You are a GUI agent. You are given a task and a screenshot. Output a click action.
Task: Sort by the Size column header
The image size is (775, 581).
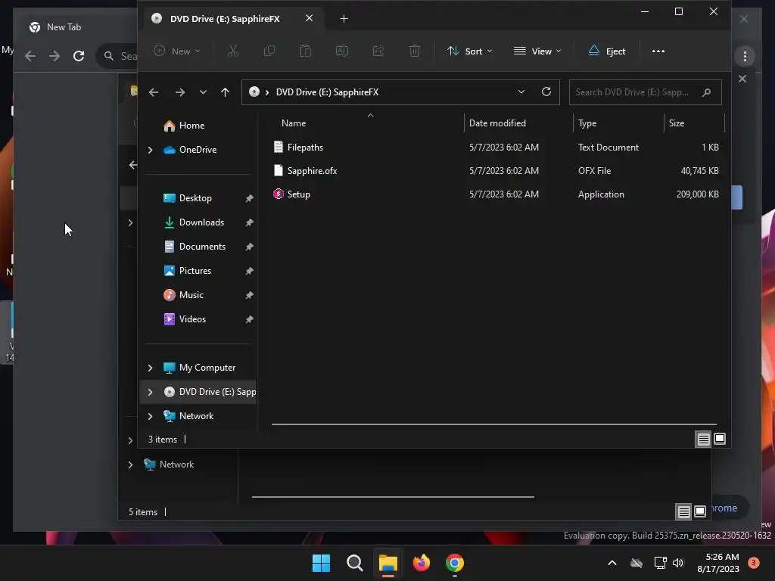(x=676, y=123)
